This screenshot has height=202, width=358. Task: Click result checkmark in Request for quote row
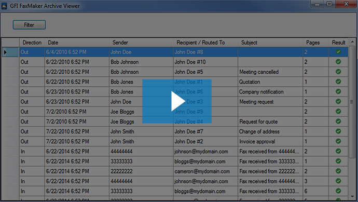pos(338,122)
